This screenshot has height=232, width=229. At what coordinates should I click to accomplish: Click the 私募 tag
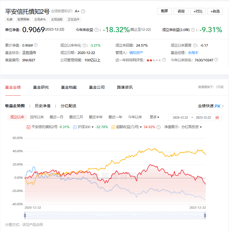[x=10, y=19]
